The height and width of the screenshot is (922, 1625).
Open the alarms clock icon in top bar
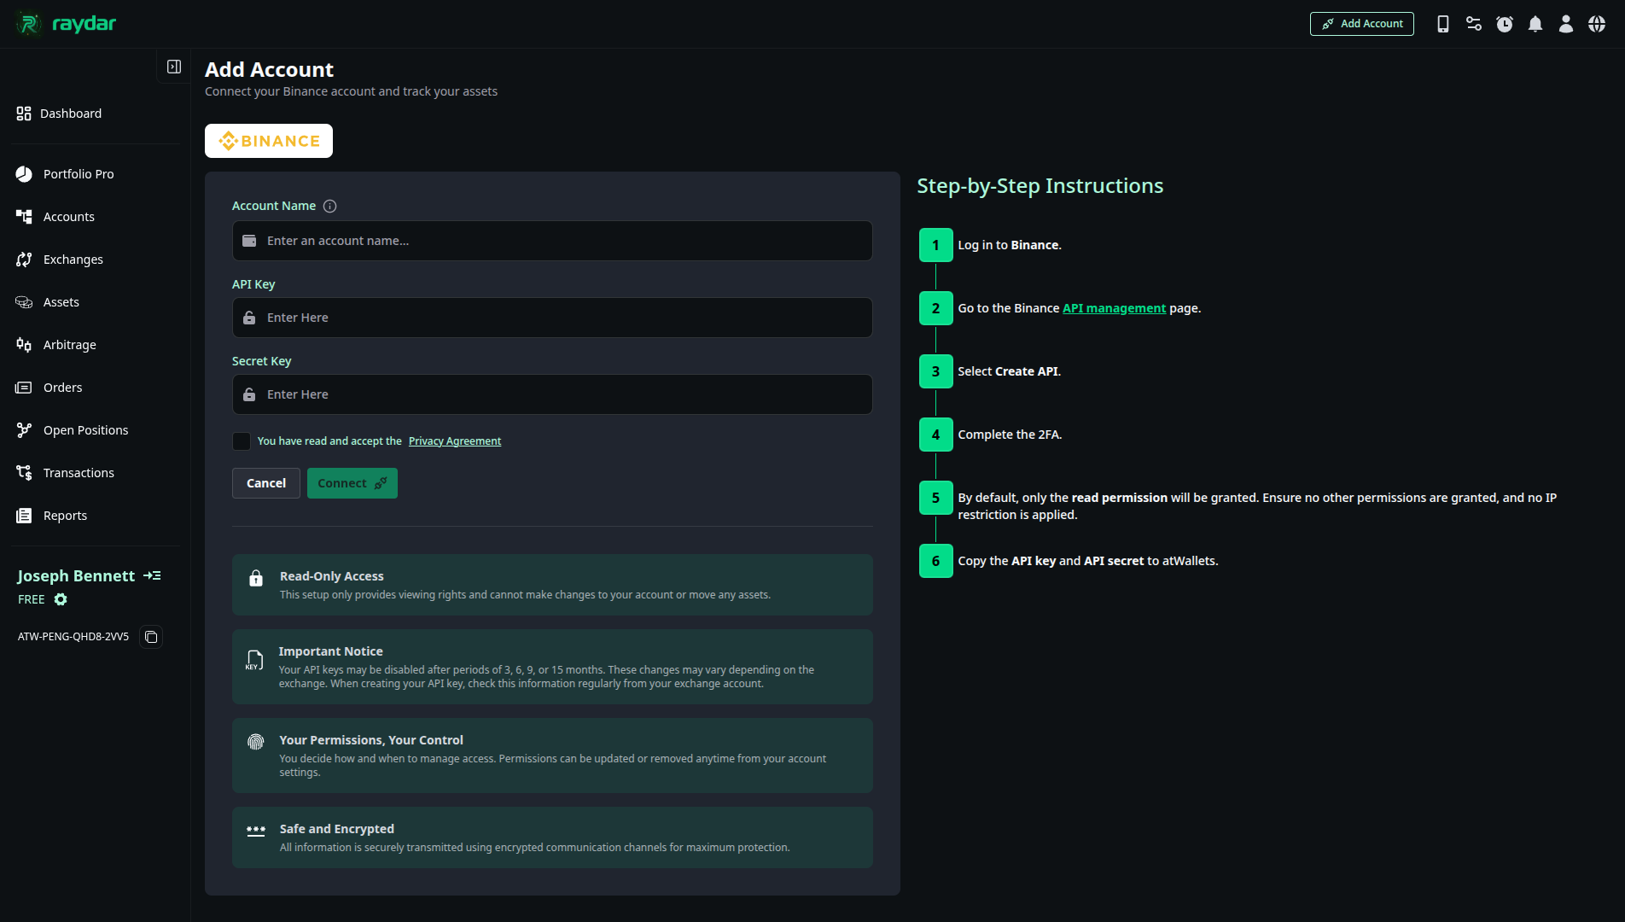click(1505, 24)
